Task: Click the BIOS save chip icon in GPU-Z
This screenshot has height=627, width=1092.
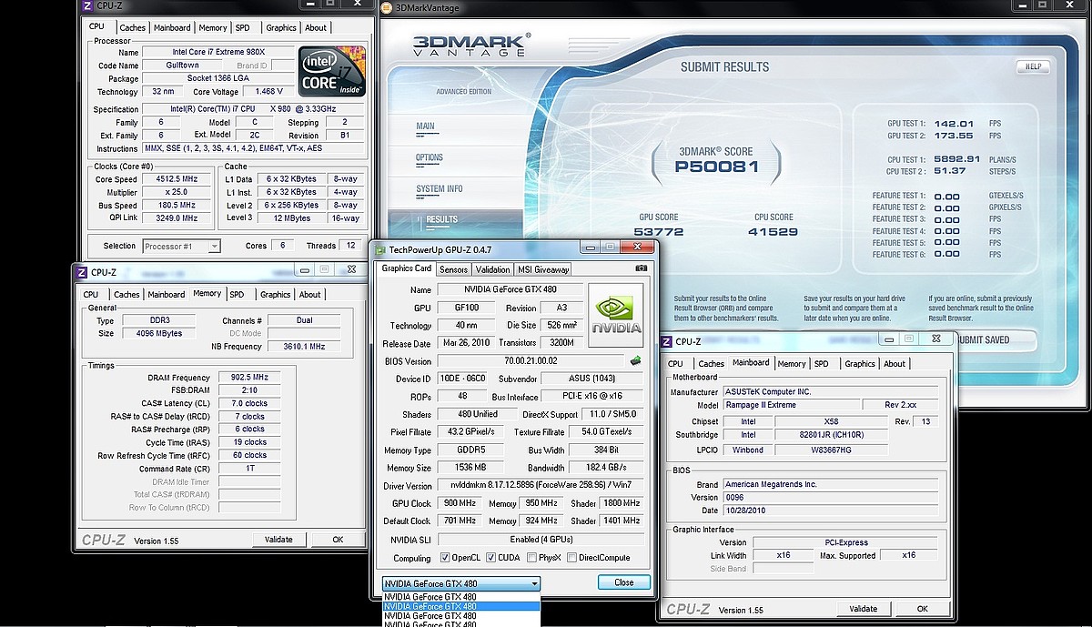Action: pyautogui.click(x=635, y=361)
